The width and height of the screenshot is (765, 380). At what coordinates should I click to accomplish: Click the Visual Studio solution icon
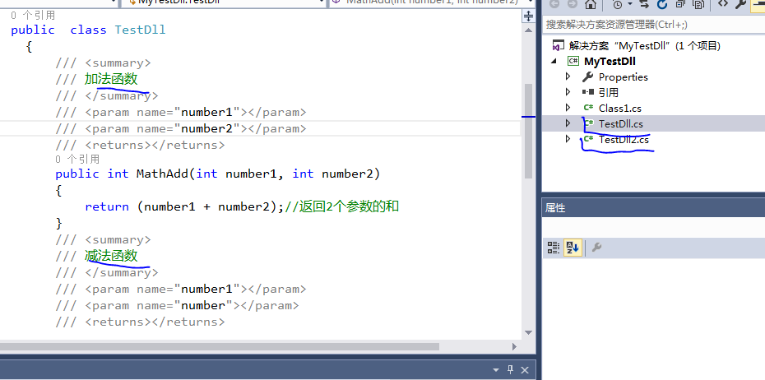click(x=558, y=46)
